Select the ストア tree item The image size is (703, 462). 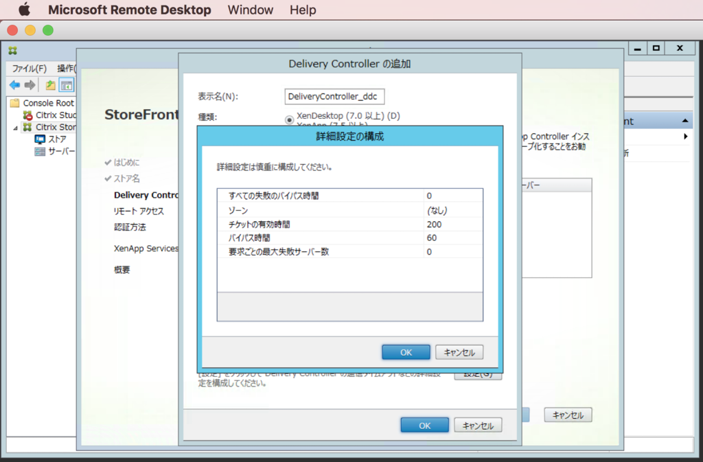pos(51,139)
